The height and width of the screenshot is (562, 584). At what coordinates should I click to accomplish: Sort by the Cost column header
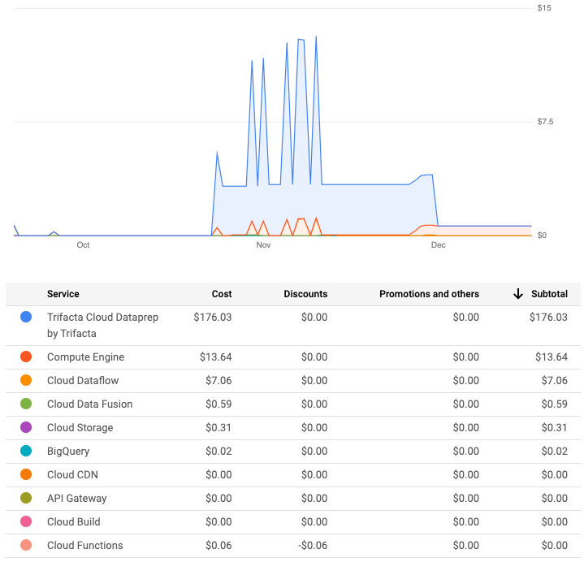point(222,294)
